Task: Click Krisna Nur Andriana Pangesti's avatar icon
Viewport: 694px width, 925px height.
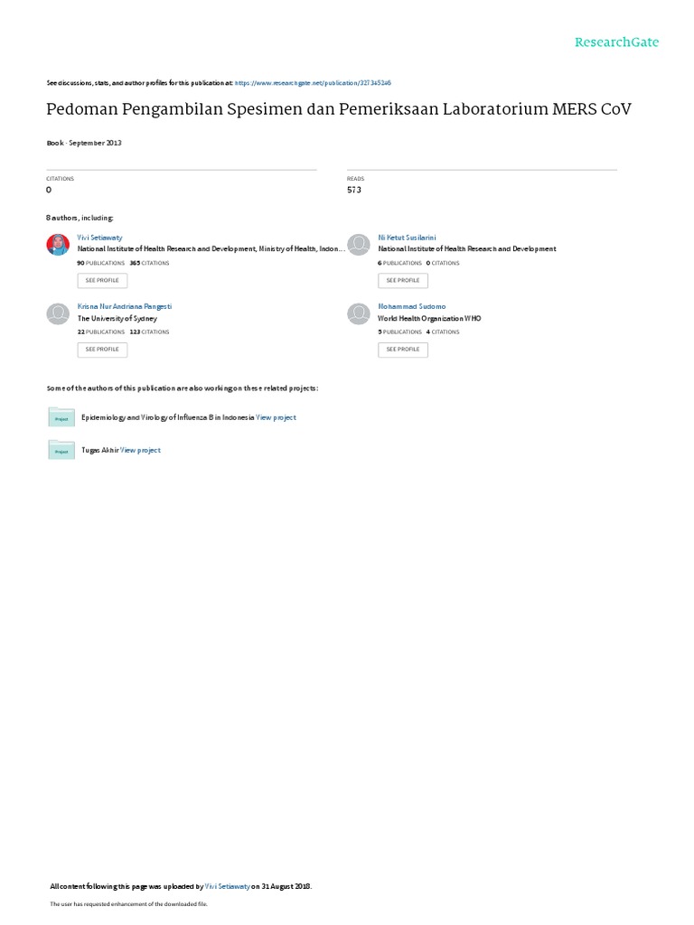Action: (58, 313)
